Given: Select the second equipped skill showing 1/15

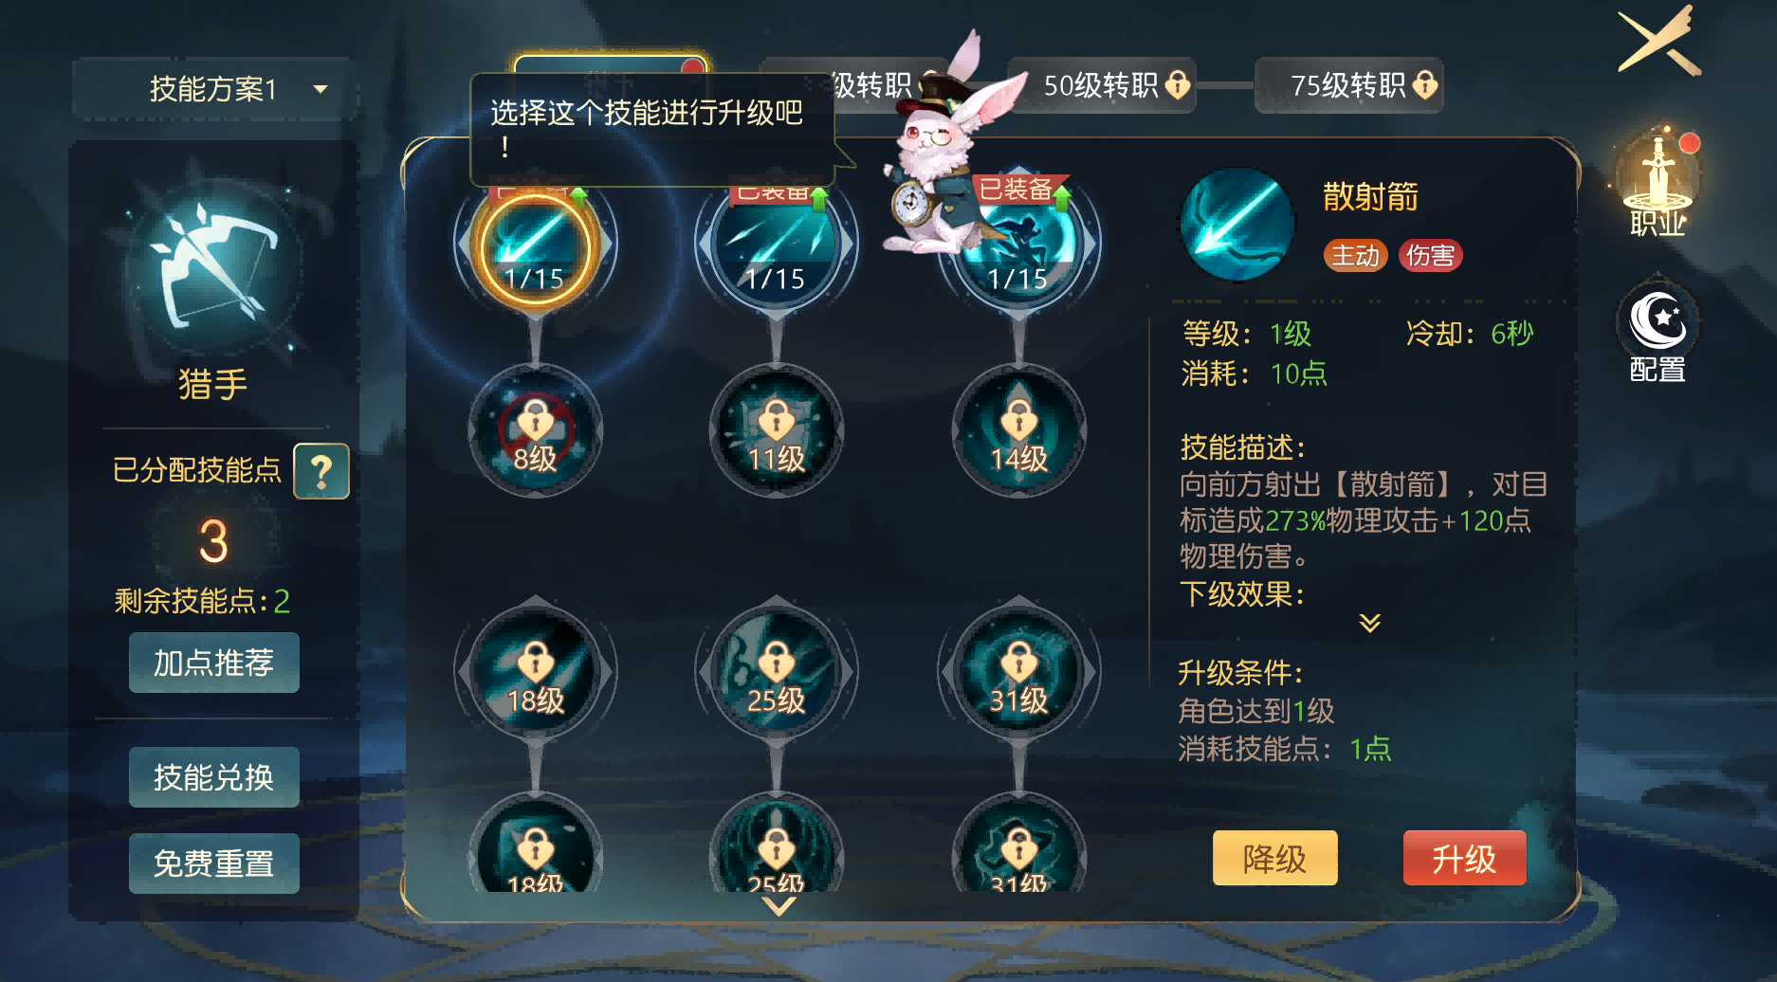Looking at the screenshot, I should (776, 246).
